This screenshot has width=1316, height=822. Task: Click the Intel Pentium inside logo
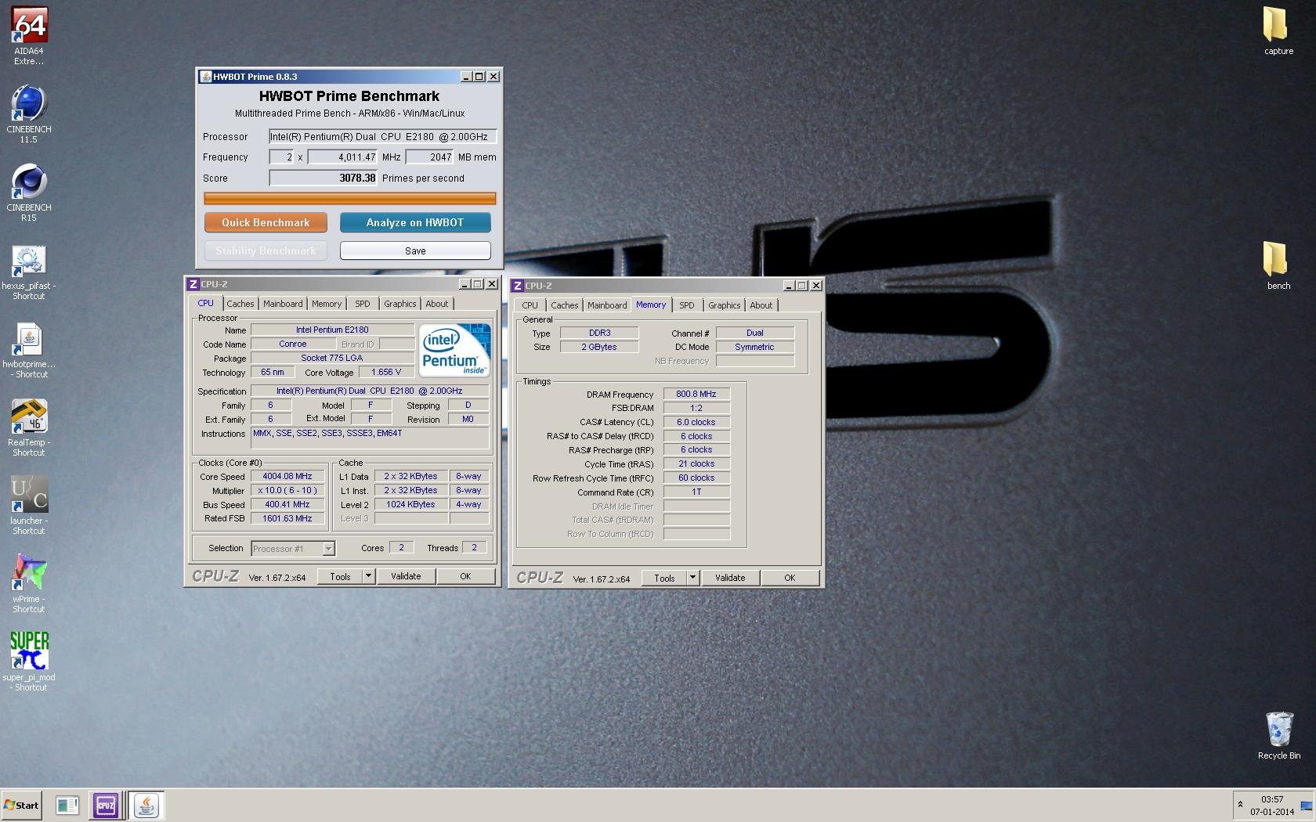tap(454, 349)
